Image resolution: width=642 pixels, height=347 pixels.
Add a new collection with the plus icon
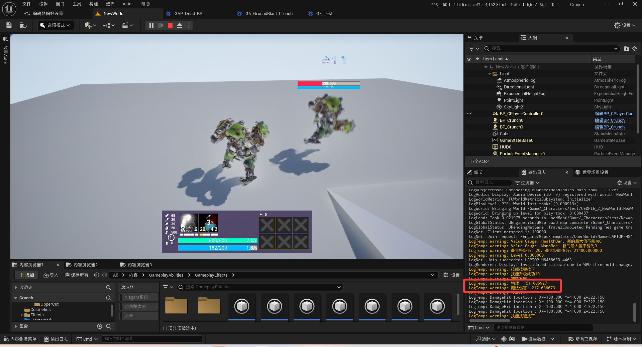click(x=99, y=326)
